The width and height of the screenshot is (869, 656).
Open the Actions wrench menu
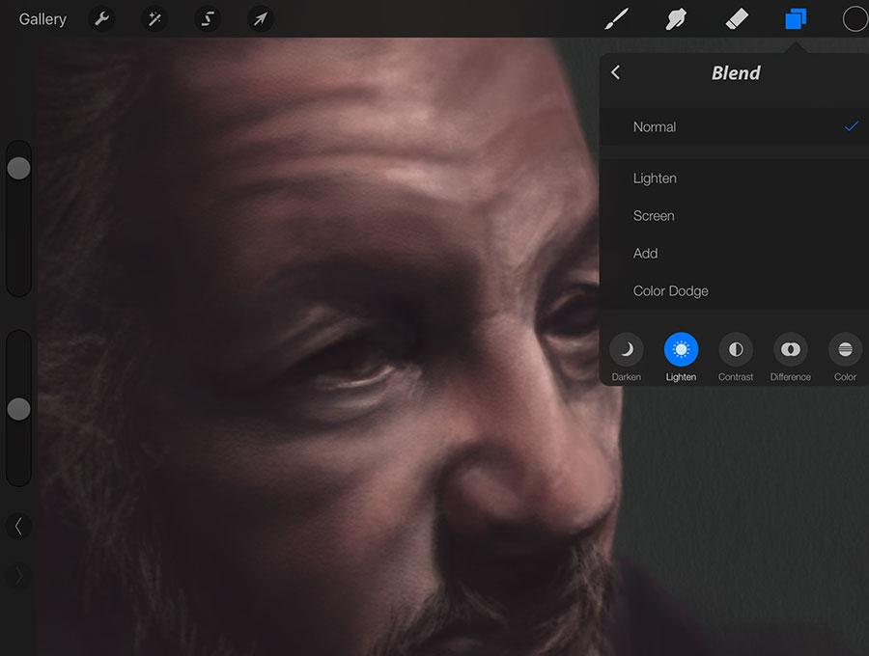(x=101, y=18)
